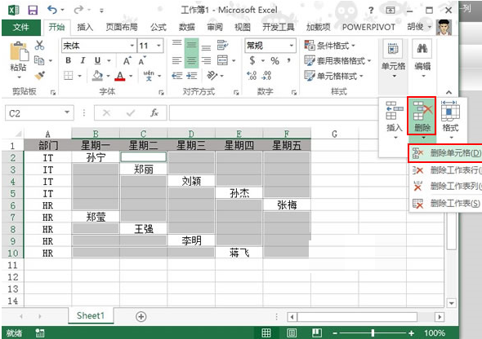Adjust the zoom slider in the status bar
Viewport: 482px width, 339px height.
click(373, 332)
